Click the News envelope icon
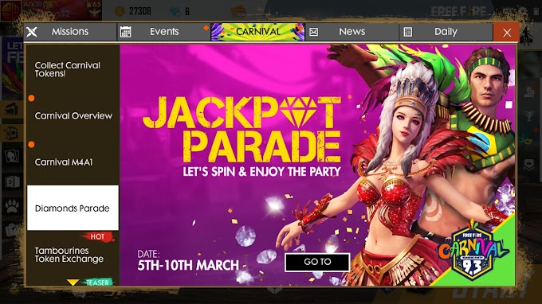Screen dimensions: 542x304 point(313,32)
